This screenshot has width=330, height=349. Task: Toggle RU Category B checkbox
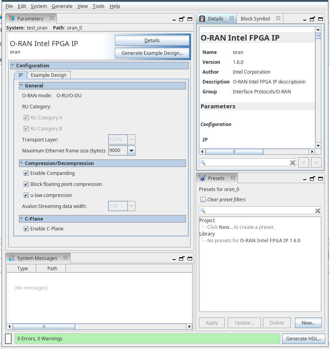coord(26,129)
